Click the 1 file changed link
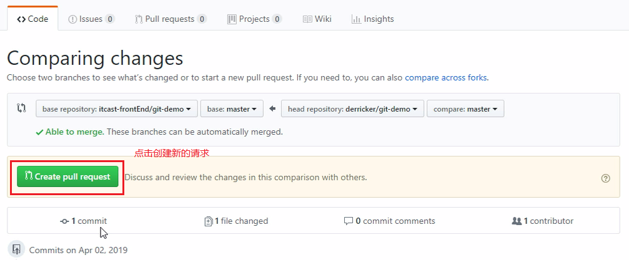Image resolution: width=629 pixels, height=260 pixels. click(241, 221)
